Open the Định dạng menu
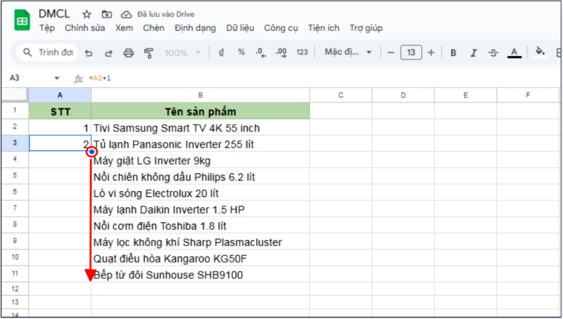Image resolution: width=563 pixels, height=319 pixels. pyautogui.click(x=195, y=28)
